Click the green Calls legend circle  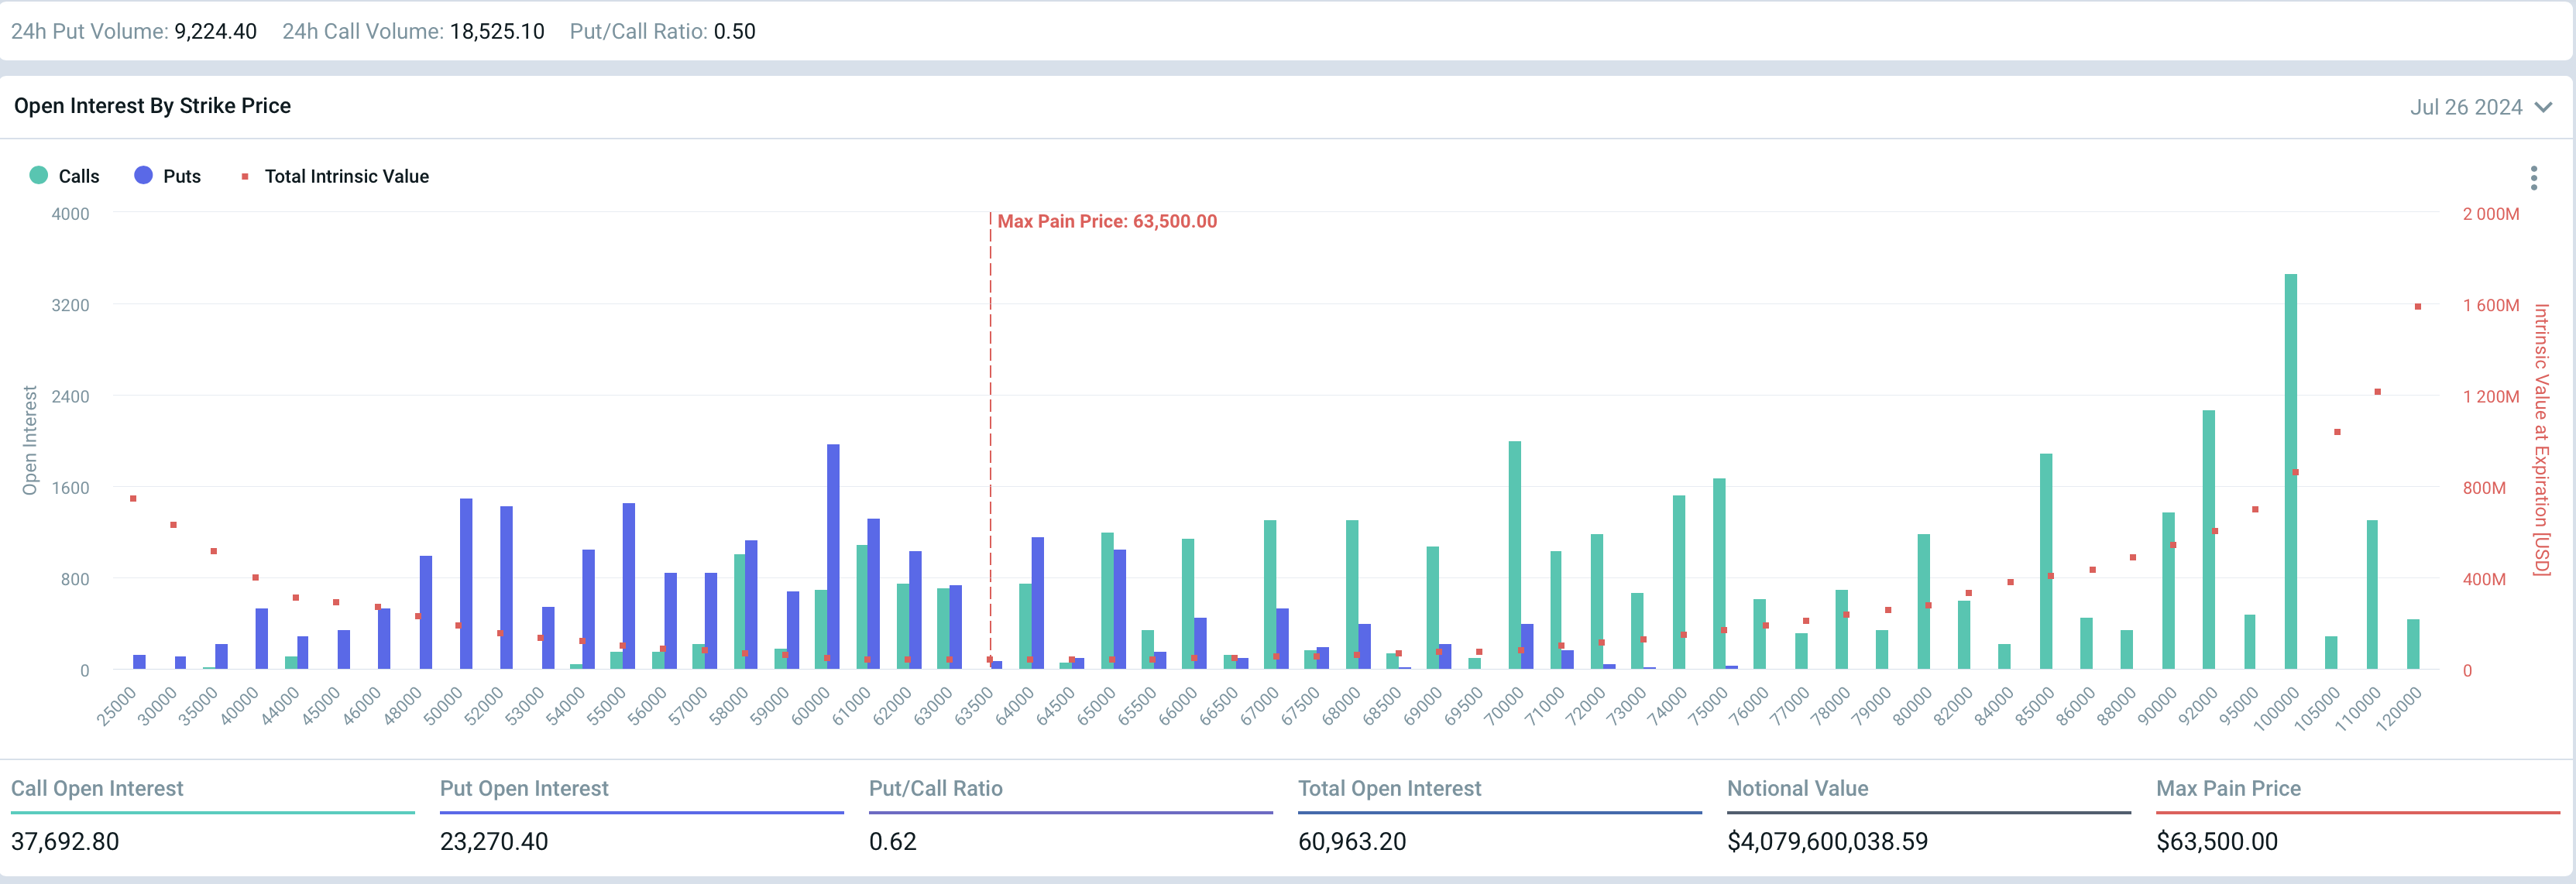pyautogui.click(x=39, y=175)
